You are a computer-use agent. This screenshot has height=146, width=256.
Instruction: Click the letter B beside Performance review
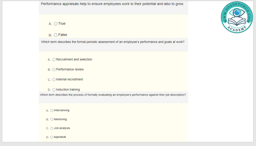pyautogui.click(x=49, y=70)
